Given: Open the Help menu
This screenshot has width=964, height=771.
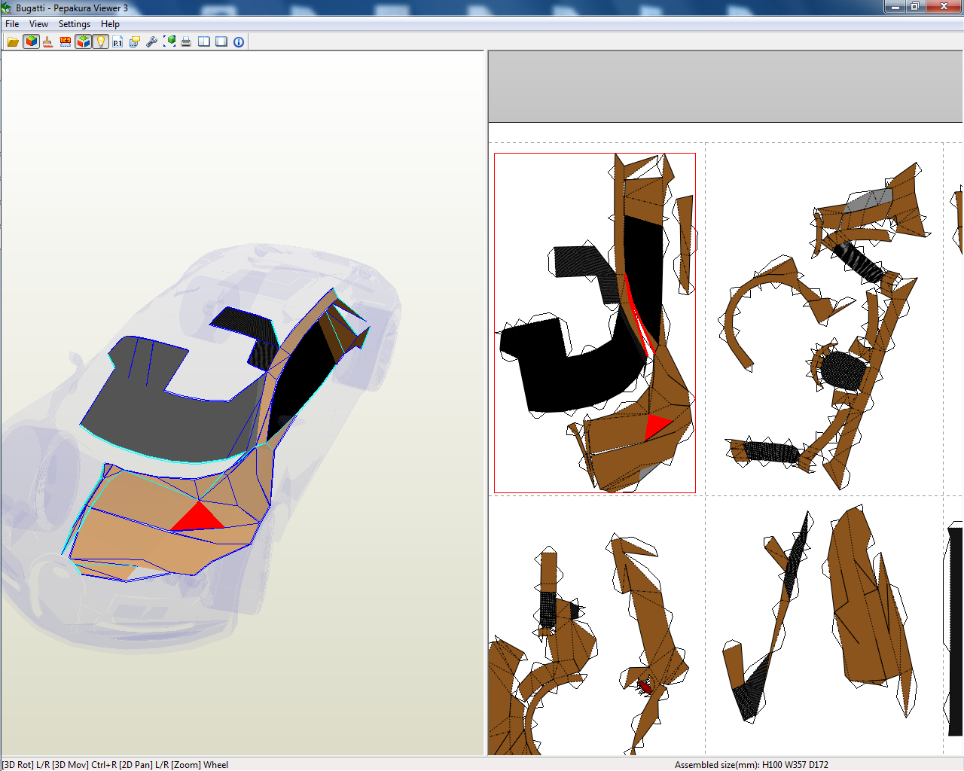Looking at the screenshot, I should [x=110, y=23].
